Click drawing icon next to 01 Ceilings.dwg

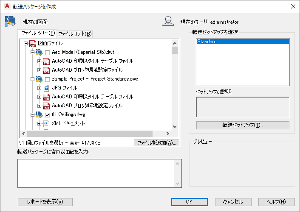pyautogui.click(x=39, y=114)
